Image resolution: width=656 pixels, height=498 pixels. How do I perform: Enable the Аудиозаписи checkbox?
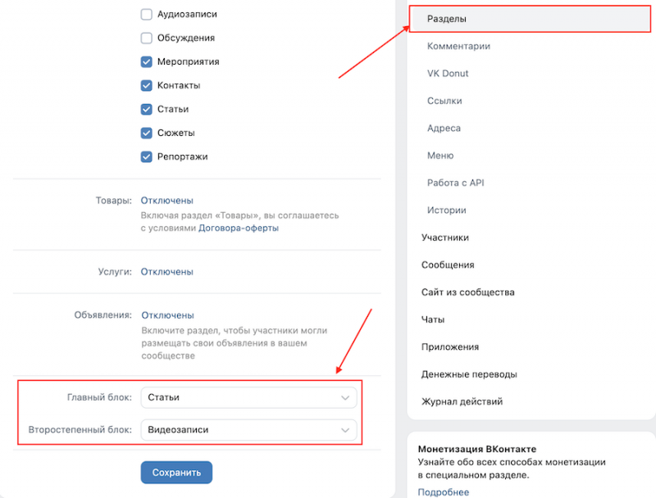[x=147, y=14]
